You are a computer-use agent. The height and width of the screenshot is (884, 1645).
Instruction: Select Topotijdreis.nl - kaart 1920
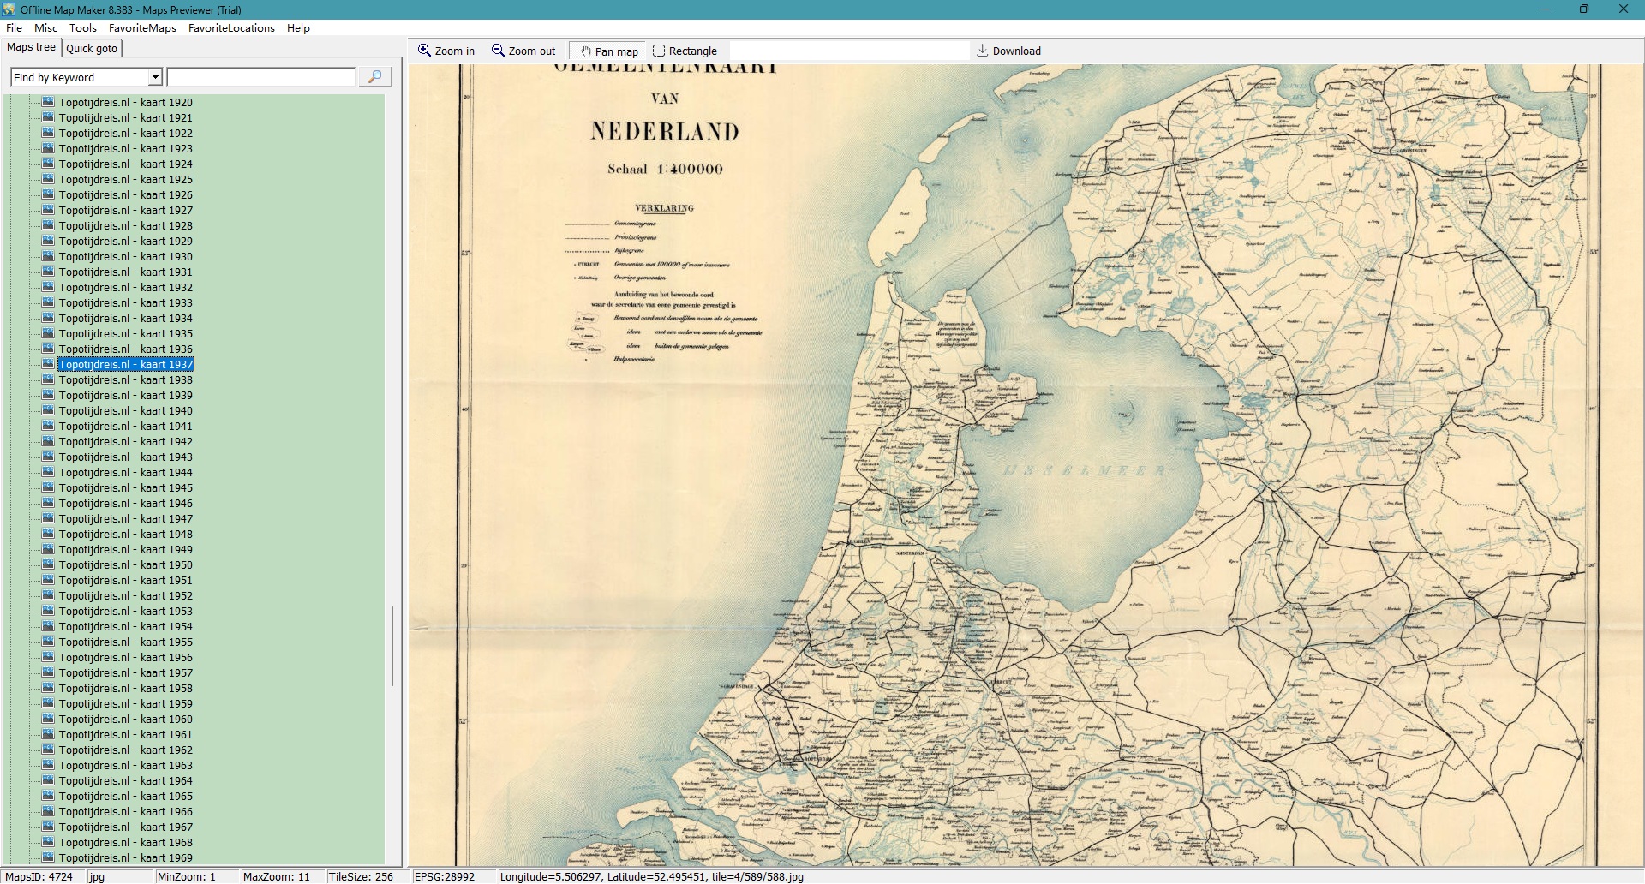[125, 103]
